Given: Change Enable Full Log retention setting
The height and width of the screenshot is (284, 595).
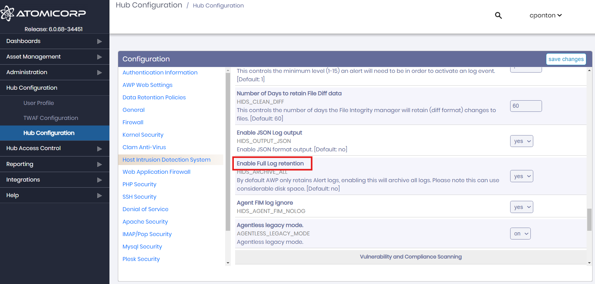Looking at the screenshot, I should click(x=521, y=176).
